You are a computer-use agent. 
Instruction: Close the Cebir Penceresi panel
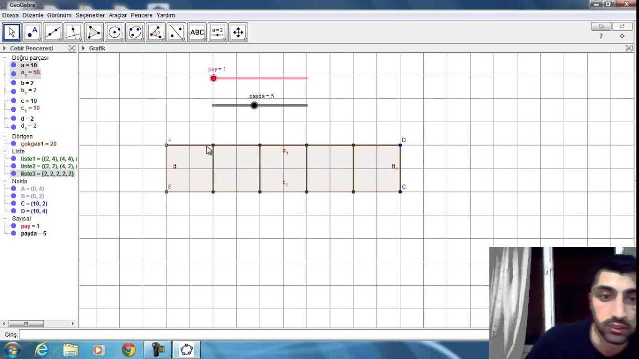[x=72, y=48]
